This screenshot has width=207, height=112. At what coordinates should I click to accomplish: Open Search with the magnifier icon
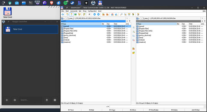pyautogui.click(x=121, y=14)
